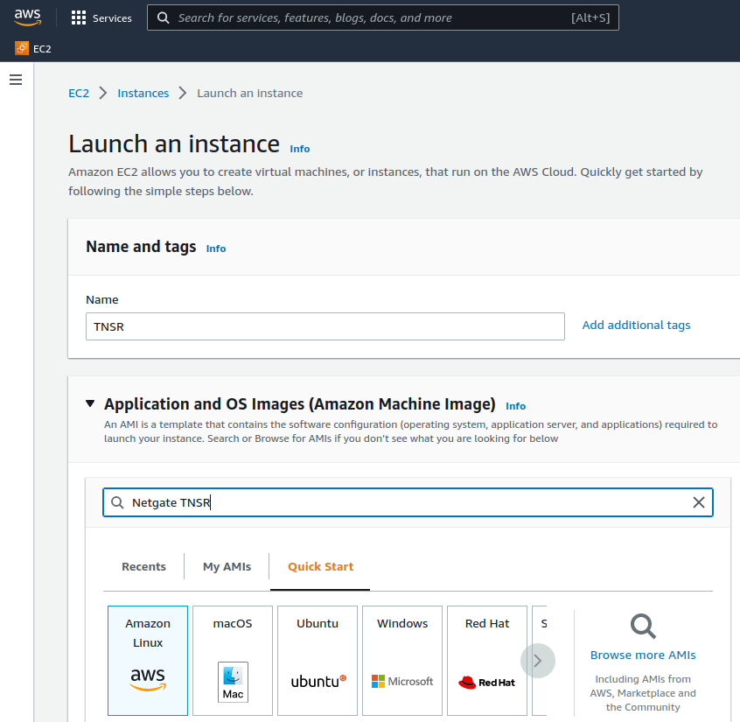Pick the Red Hat AMI tile
Viewport: 740px width, 722px height.
coord(486,660)
